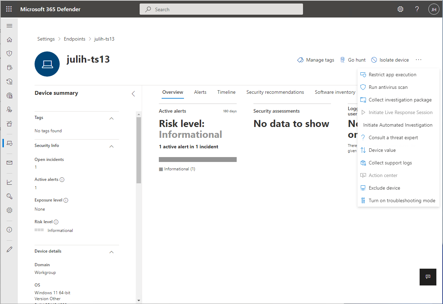Open the Help question mark icon
This screenshot has width=443, height=304.
(417, 9)
